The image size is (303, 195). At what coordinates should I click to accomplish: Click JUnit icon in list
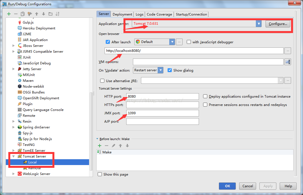click(x=19, y=57)
